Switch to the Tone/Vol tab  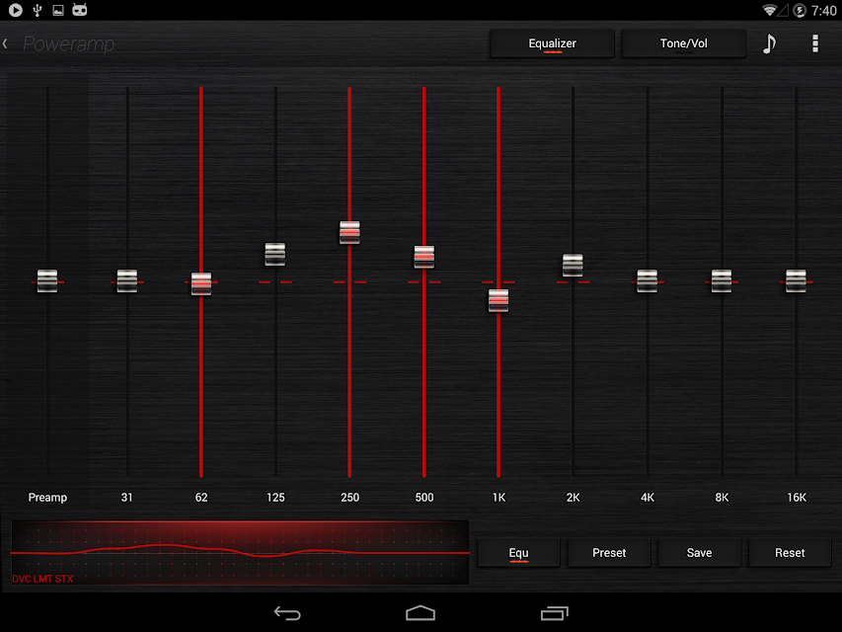click(684, 43)
